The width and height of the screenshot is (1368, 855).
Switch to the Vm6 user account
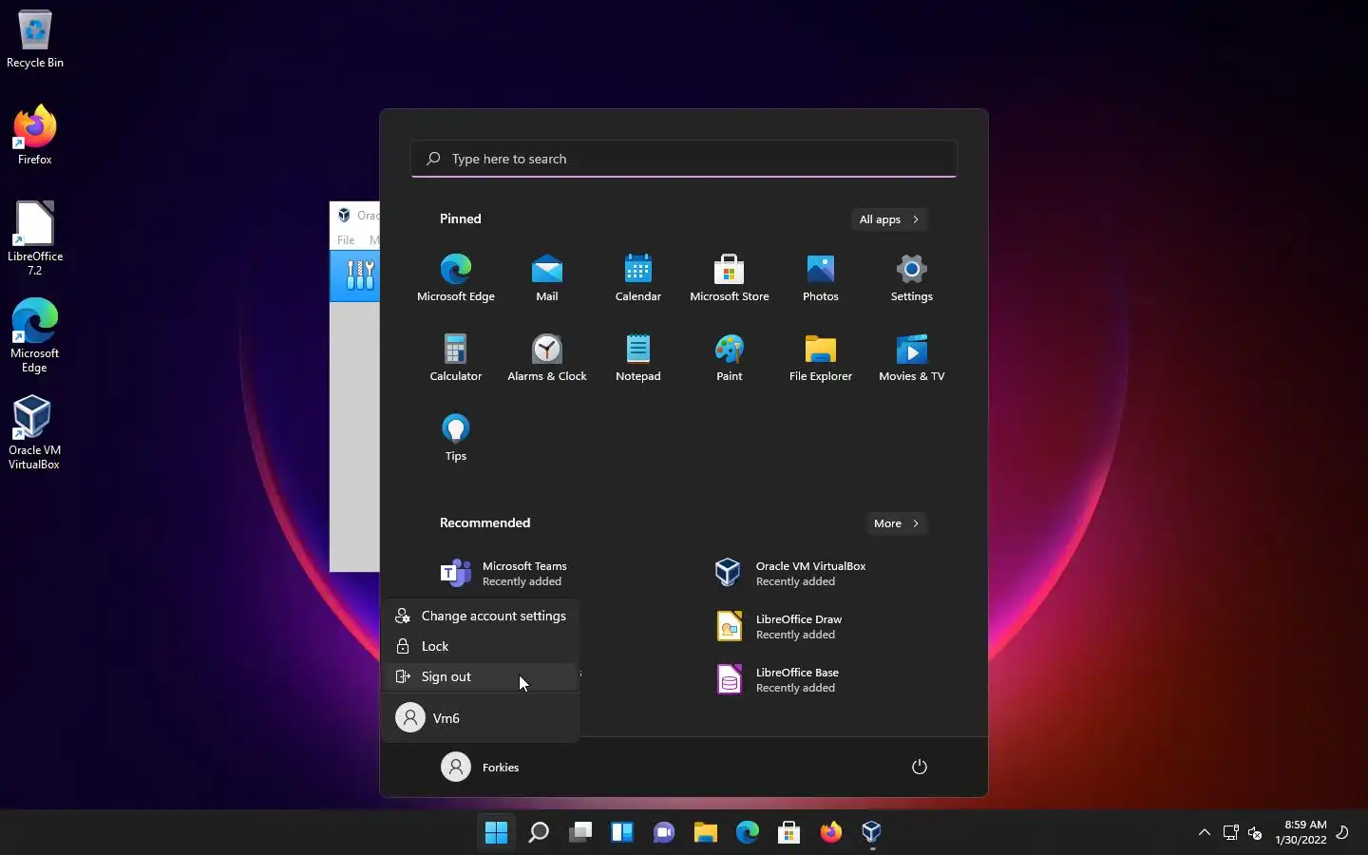[x=481, y=717]
